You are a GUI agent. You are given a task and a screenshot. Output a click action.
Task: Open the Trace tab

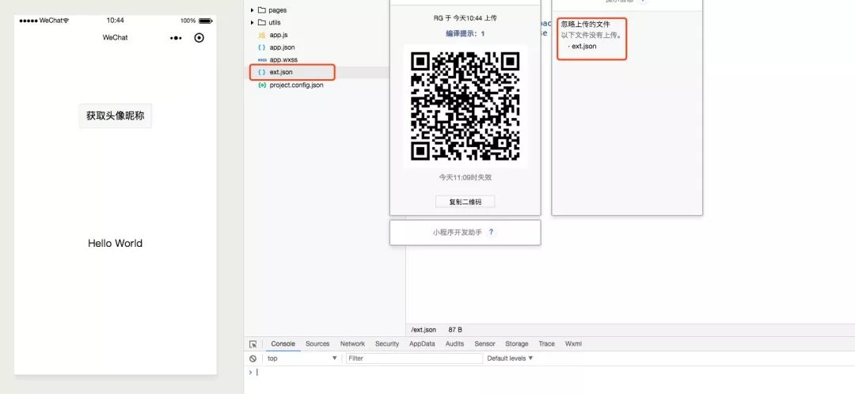(546, 344)
